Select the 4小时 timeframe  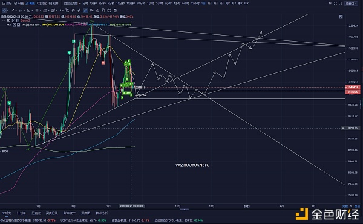(x=177, y=4)
